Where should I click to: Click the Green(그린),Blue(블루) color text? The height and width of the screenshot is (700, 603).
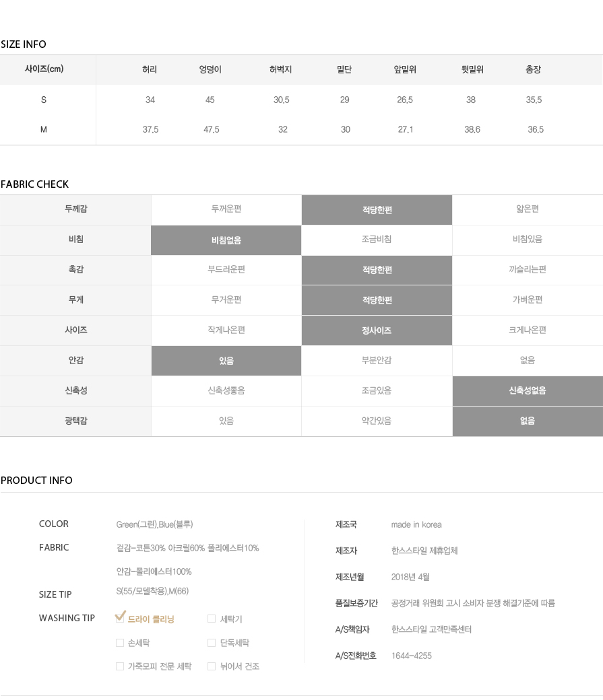coord(155,524)
